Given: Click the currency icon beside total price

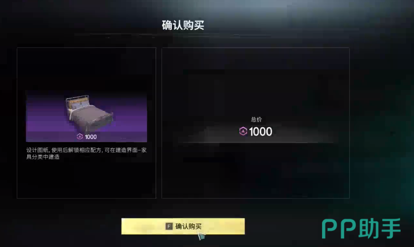Looking at the screenshot, I should pyautogui.click(x=243, y=131).
